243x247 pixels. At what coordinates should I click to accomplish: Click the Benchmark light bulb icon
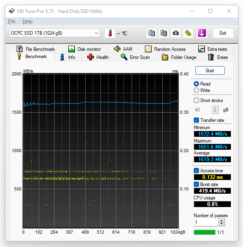[19, 57]
